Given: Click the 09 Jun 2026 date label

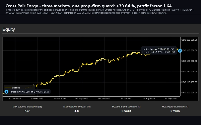Looking at the screenshot, I should point(104,98).
